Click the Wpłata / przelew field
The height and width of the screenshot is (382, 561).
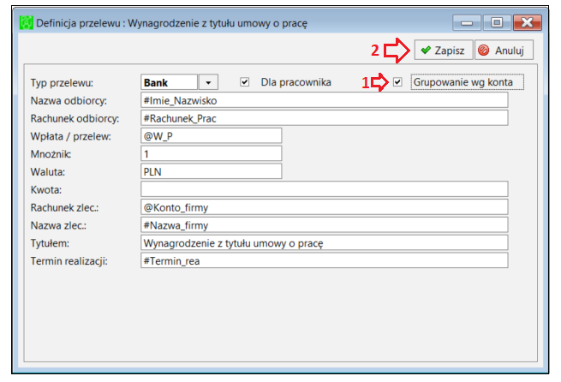(211, 136)
